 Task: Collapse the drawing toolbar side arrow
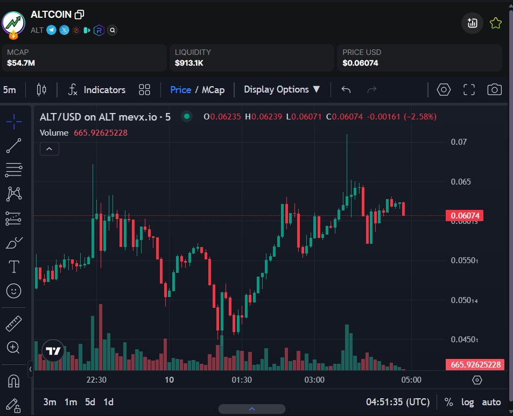[x=31, y=369]
